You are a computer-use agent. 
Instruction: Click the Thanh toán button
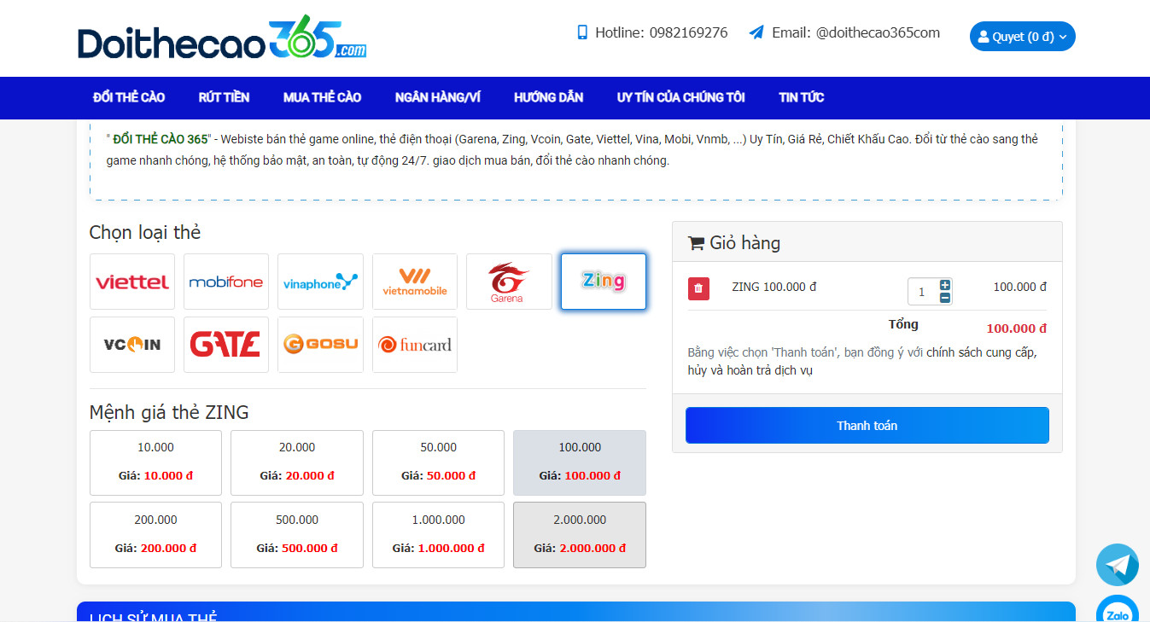(867, 425)
